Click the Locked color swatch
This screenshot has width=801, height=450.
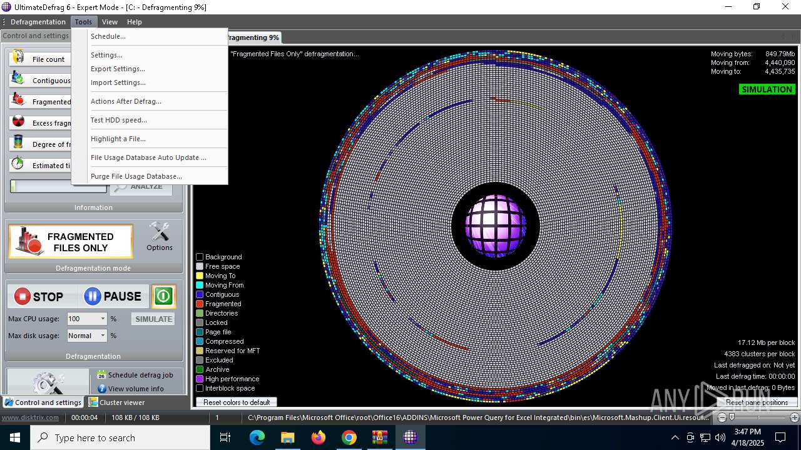click(200, 322)
